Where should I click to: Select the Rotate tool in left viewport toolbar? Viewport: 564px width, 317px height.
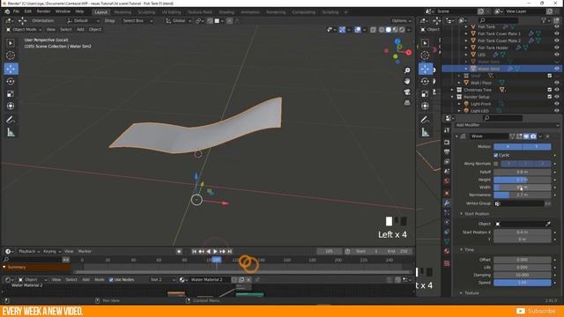click(11, 82)
